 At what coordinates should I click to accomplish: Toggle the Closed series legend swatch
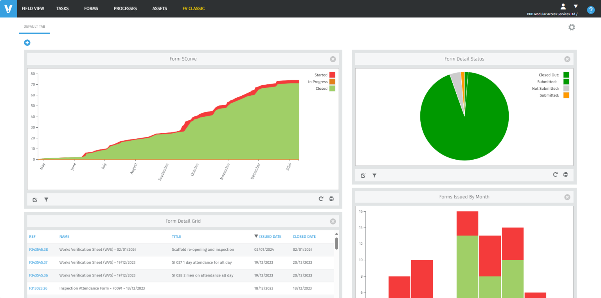(332, 89)
